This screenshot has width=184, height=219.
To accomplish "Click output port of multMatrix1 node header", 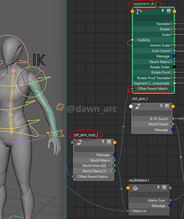I will [x=170, y=188].
